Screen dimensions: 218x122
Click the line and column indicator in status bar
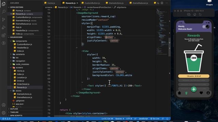point(107,119)
